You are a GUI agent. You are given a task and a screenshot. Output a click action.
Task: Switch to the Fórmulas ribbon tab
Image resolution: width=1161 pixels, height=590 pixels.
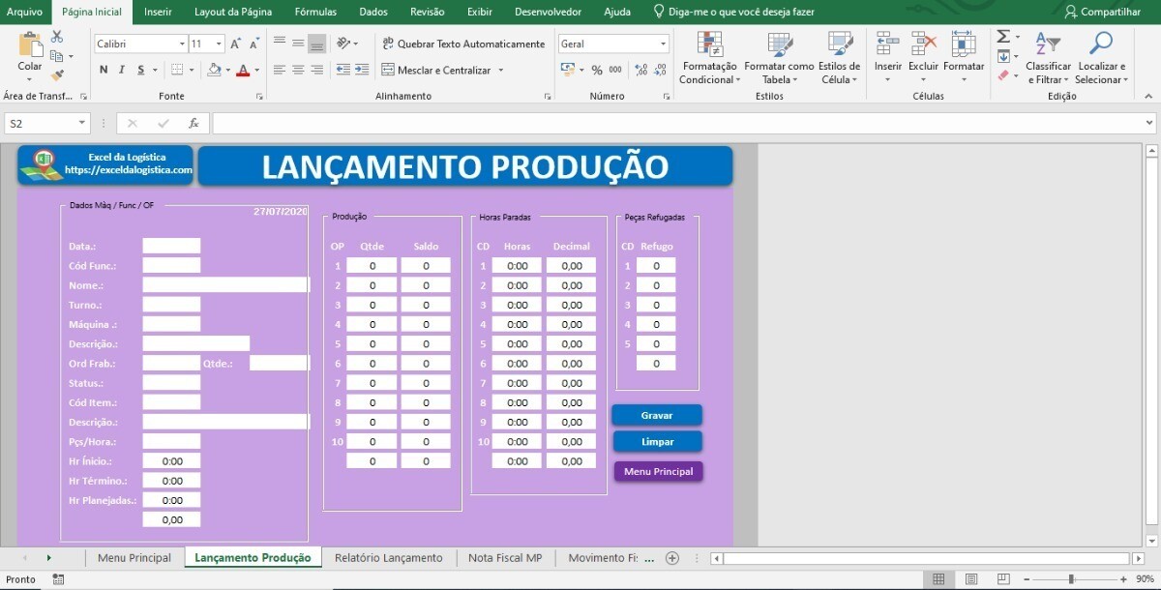[315, 12]
